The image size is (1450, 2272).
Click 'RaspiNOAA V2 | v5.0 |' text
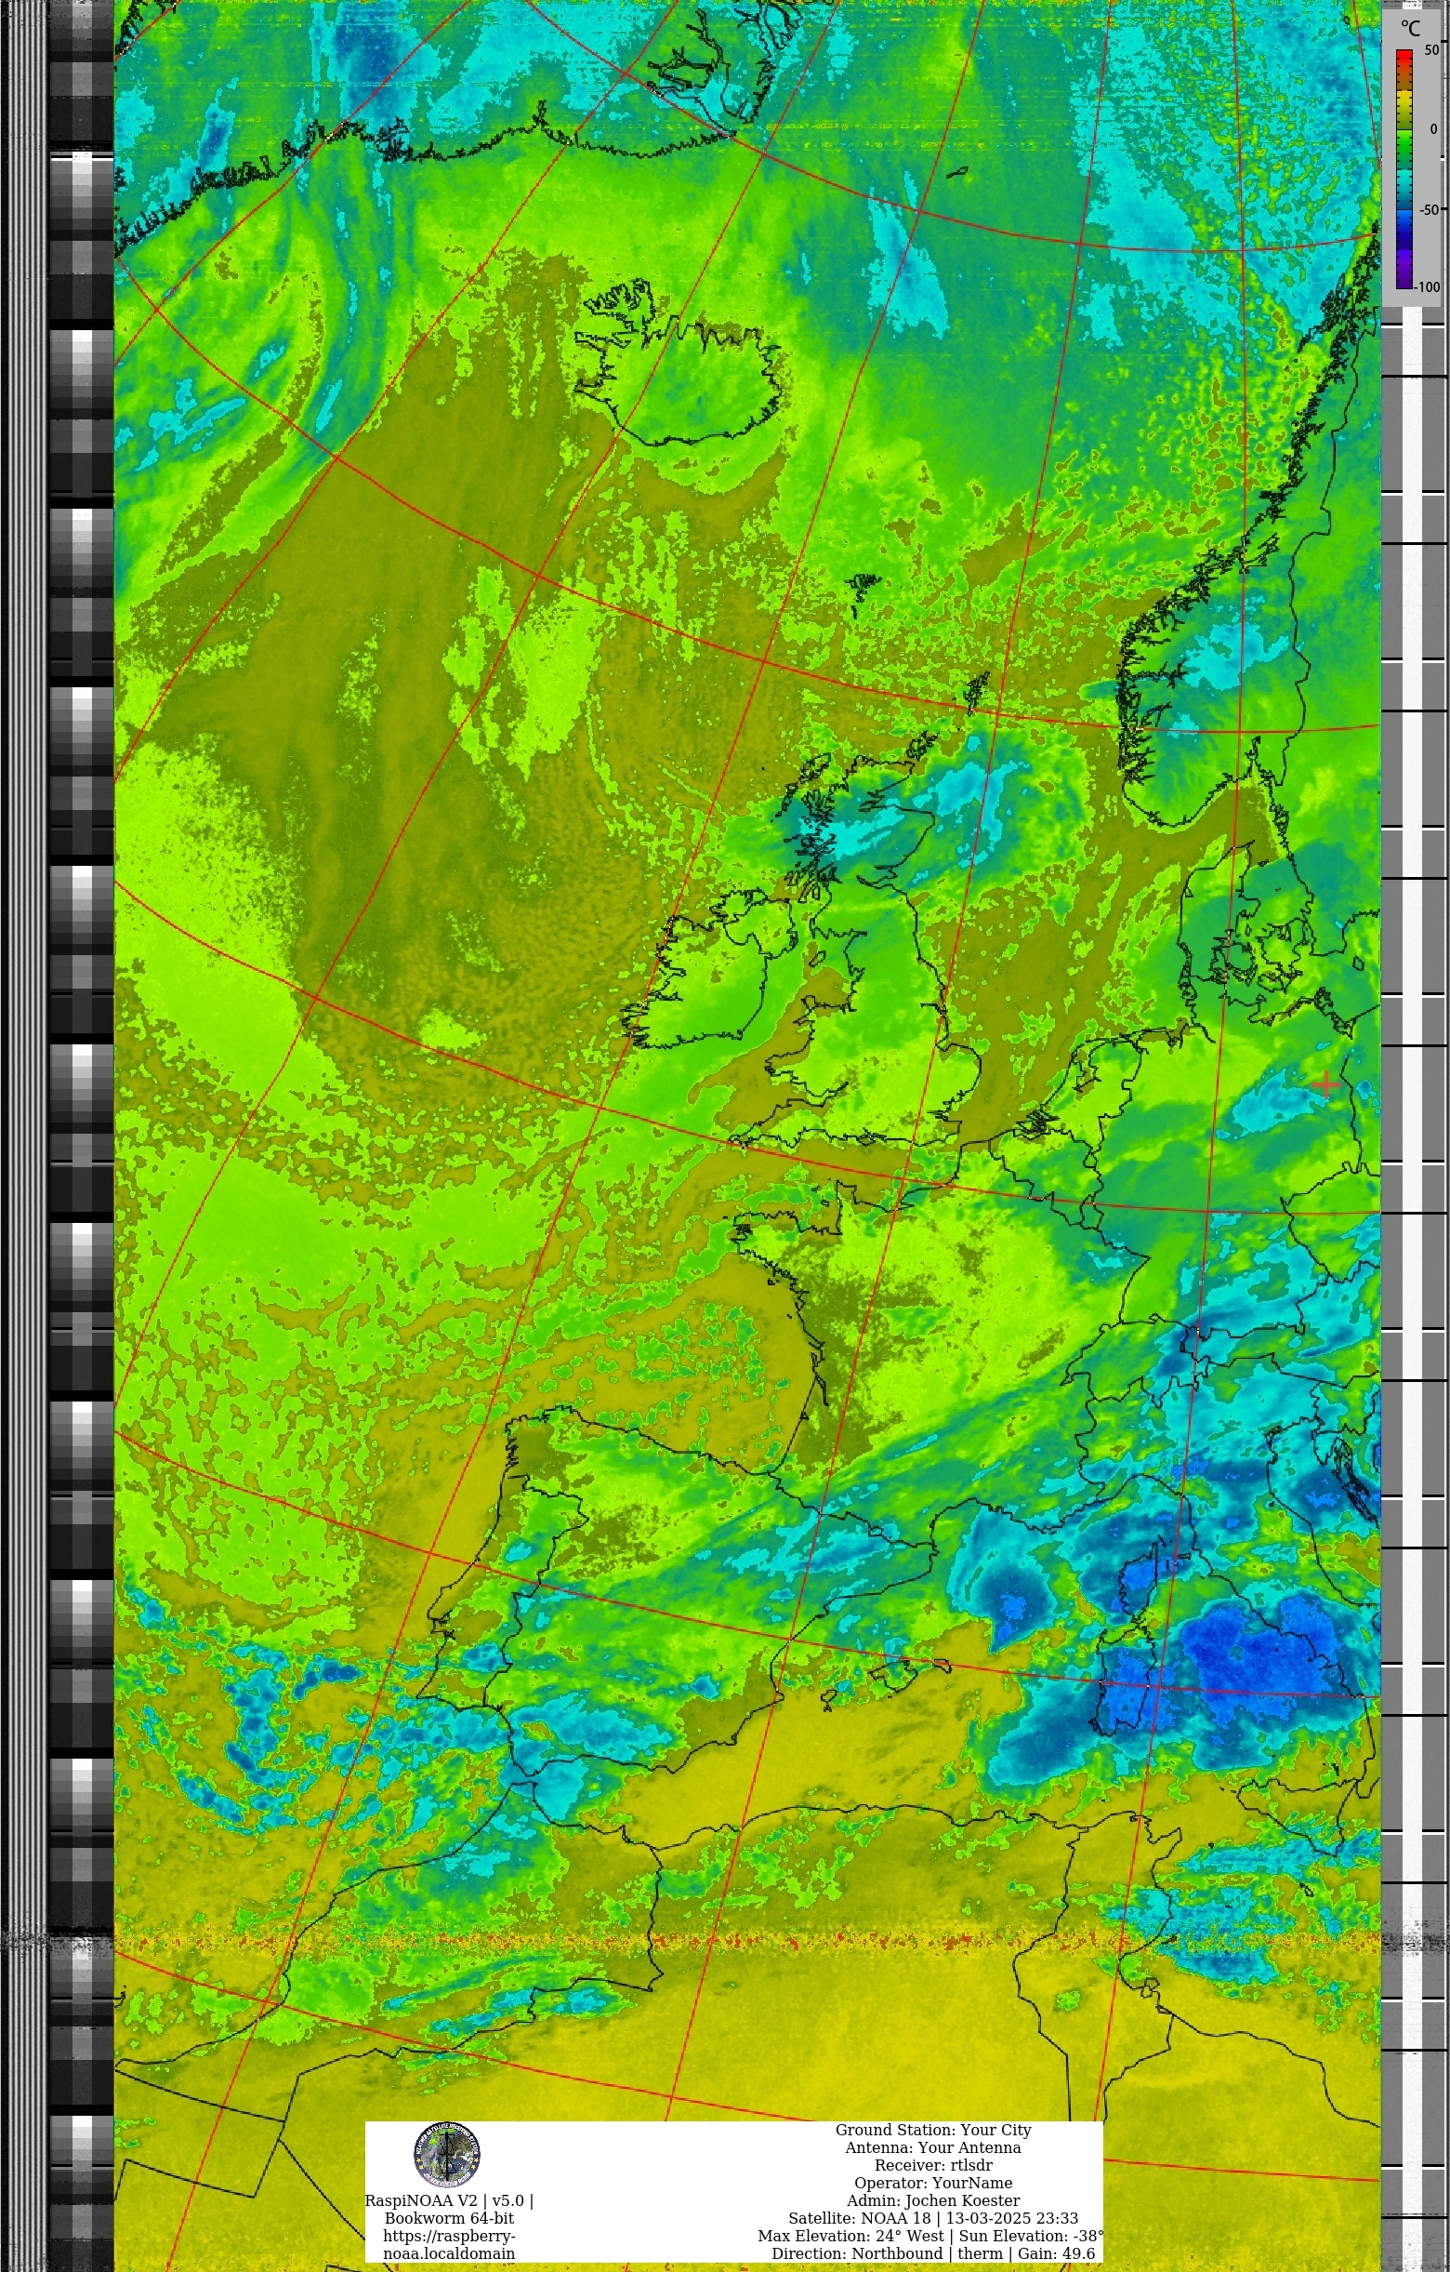[x=449, y=2200]
